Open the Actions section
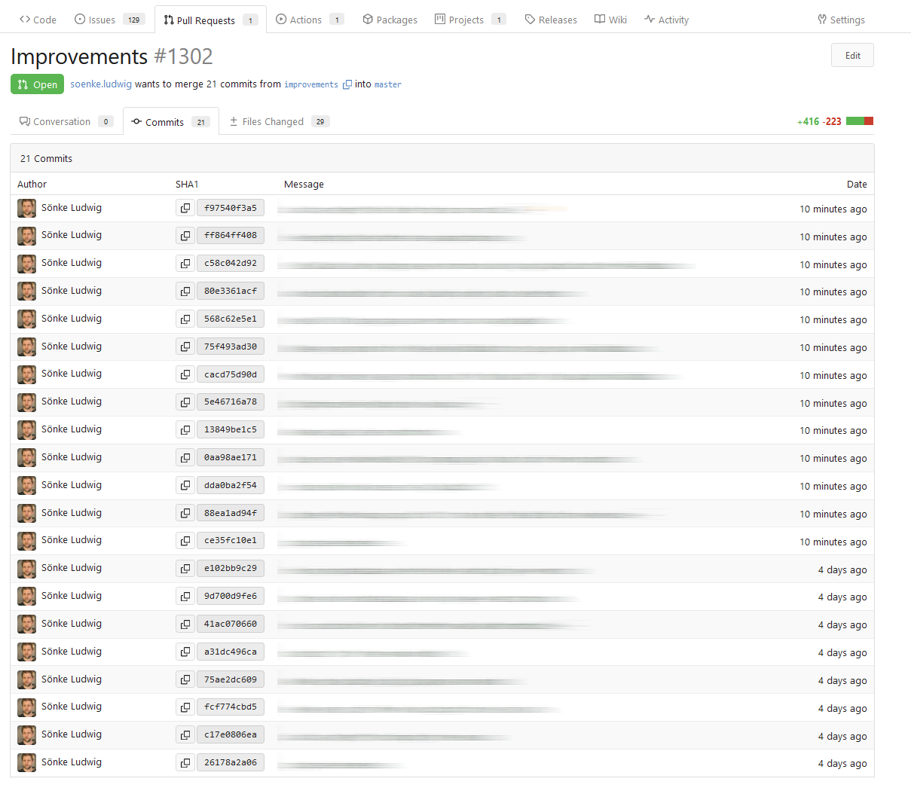911x806 pixels. point(281,19)
